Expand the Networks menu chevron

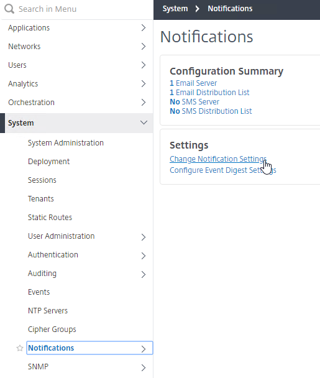(x=144, y=46)
